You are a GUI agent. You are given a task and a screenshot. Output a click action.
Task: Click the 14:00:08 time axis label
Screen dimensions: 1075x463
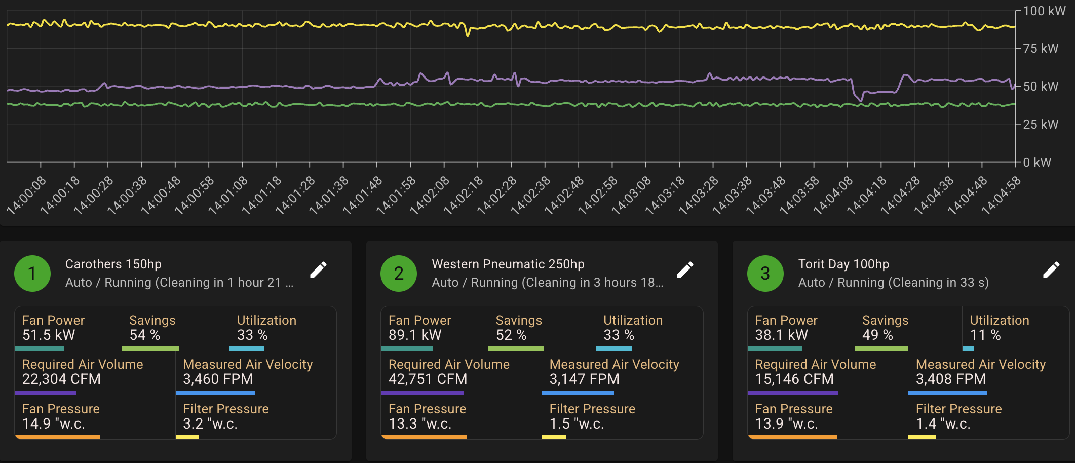[x=26, y=195]
